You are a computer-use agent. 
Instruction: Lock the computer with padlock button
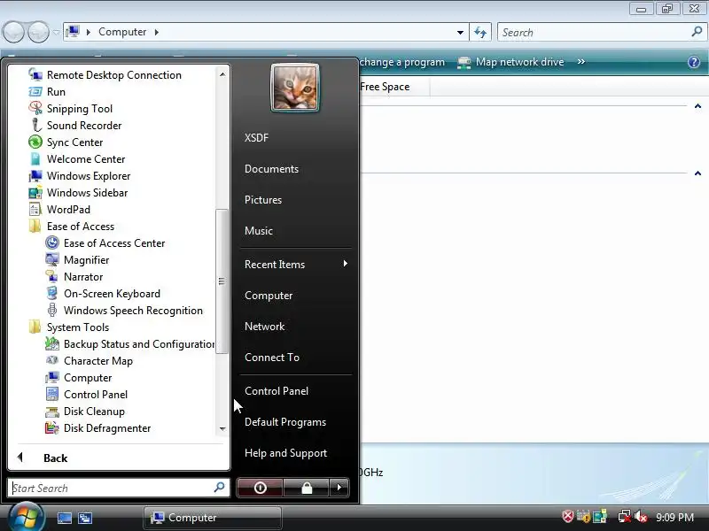[307, 488]
